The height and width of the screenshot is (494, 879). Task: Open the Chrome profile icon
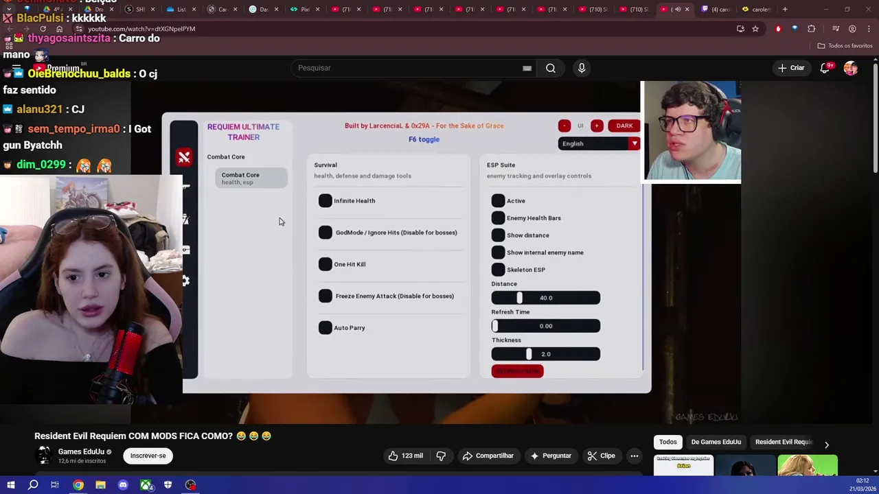tap(852, 29)
